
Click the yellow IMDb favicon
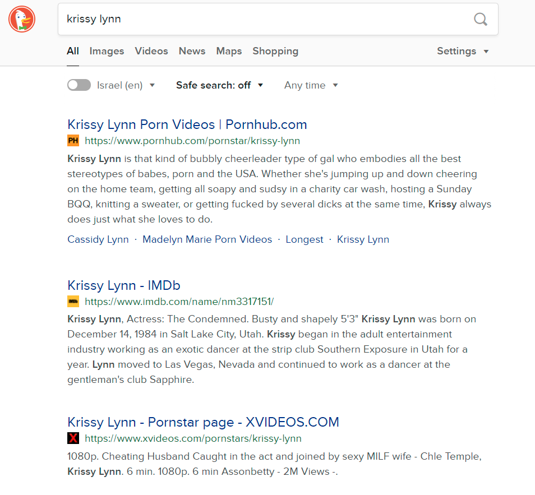coord(73,301)
